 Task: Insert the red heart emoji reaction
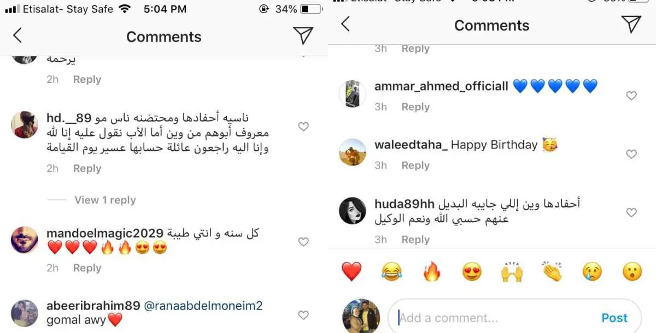pos(352,271)
